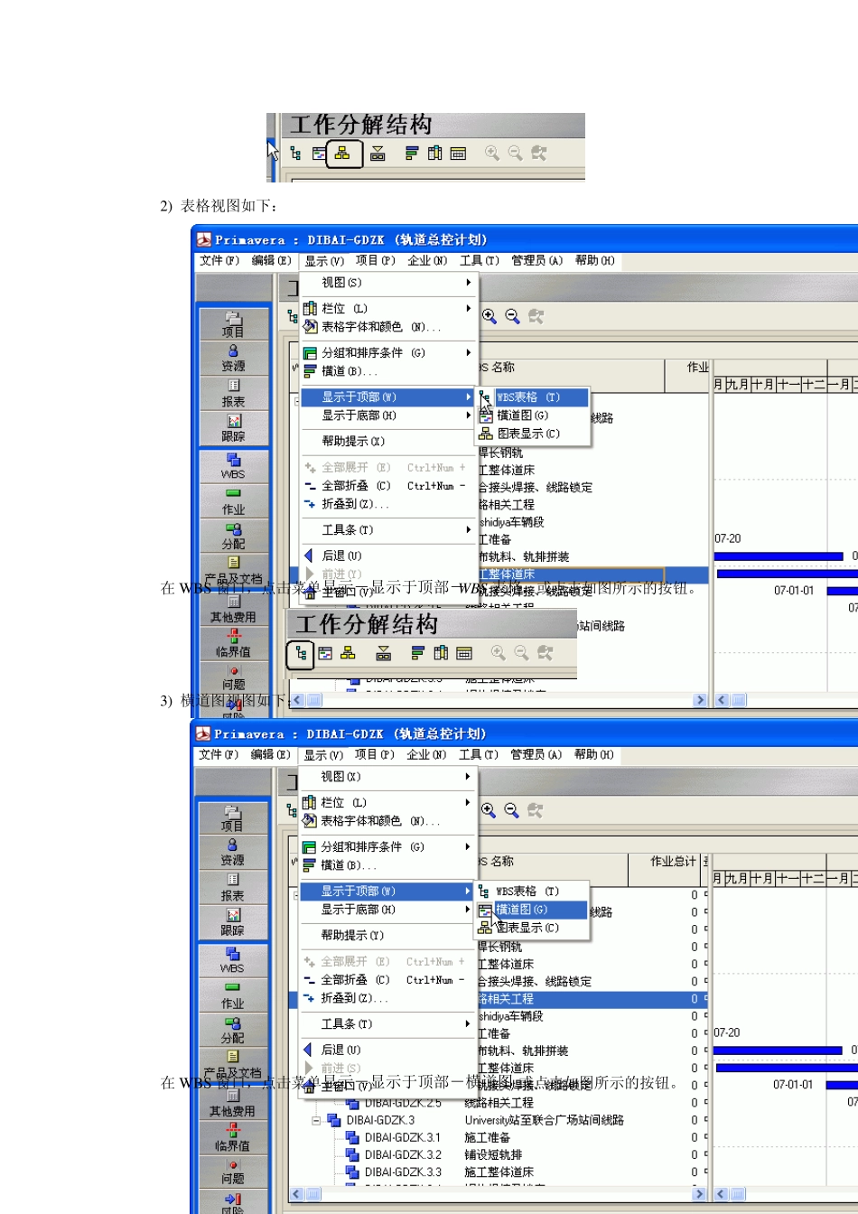Open 文件(F) menu in upper Primavera window
858x1214 pixels.
tap(219, 260)
